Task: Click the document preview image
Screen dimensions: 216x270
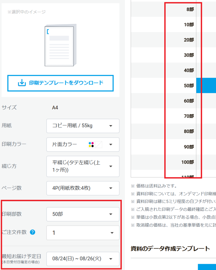Action: [x=60, y=45]
